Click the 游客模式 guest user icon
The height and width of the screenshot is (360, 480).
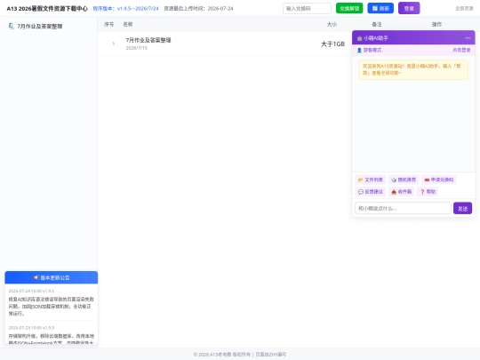tap(359, 50)
